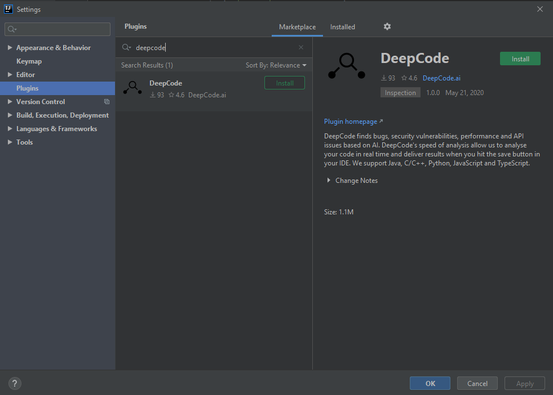Viewport: 553px width, 395px height.
Task: Click the Version Control project-level icon
Action: [107, 102]
